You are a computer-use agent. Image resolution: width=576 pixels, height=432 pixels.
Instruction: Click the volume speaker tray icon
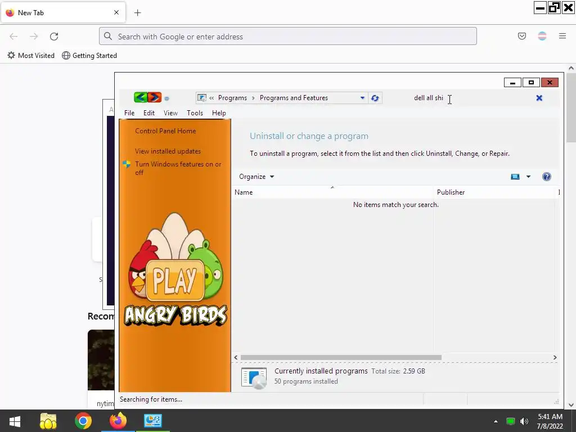point(524,421)
